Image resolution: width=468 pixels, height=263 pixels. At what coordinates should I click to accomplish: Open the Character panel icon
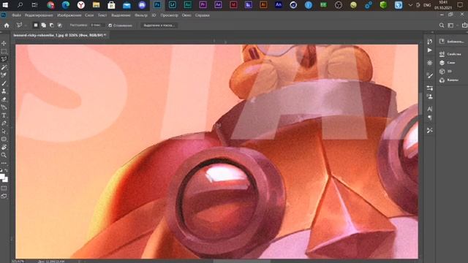[429, 109]
